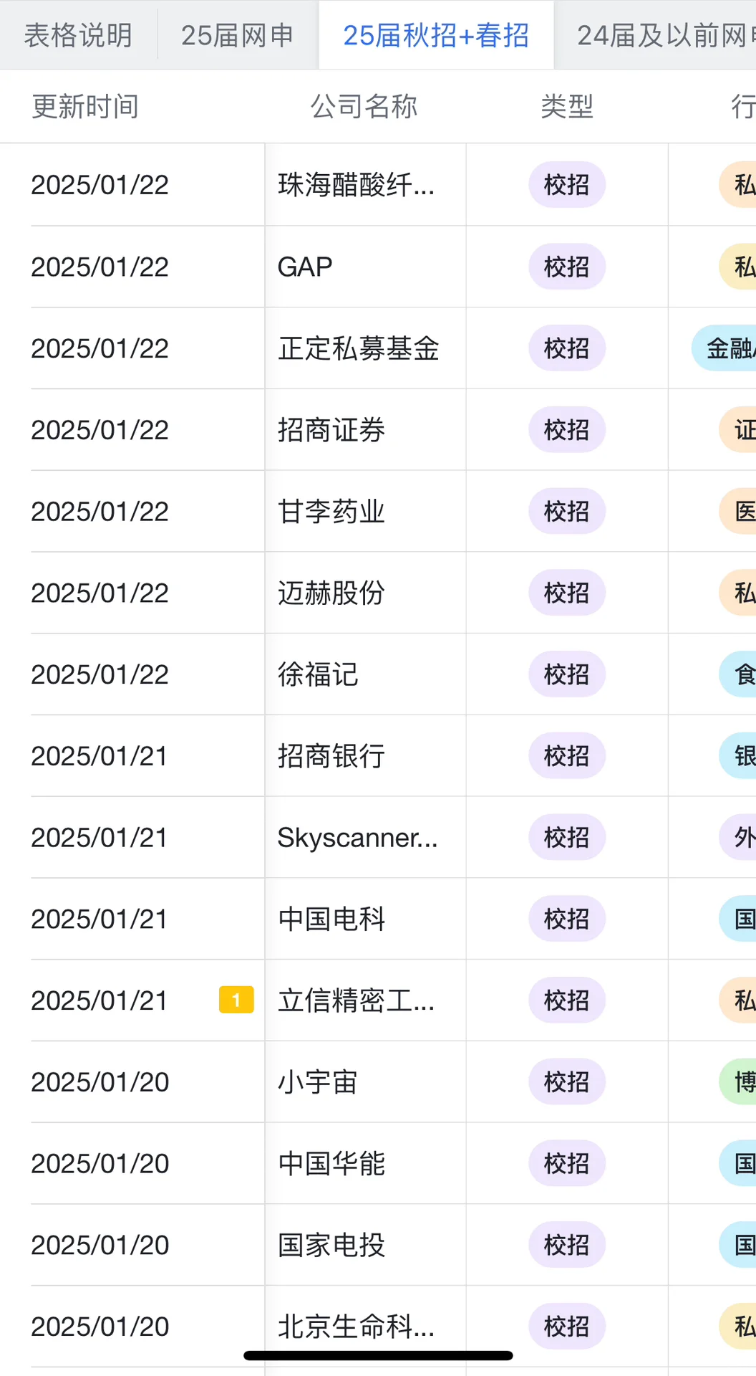Click the 公司名称 column header
Image resolution: width=756 pixels, height=1376 pixels.
(x=364, y=107)
